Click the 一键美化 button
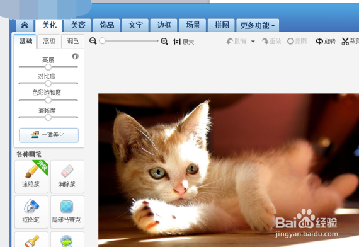 [x=48, y=135]
